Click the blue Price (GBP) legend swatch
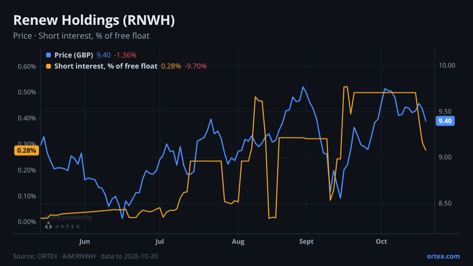Screen dimensions: 473x266 point(48,55)
